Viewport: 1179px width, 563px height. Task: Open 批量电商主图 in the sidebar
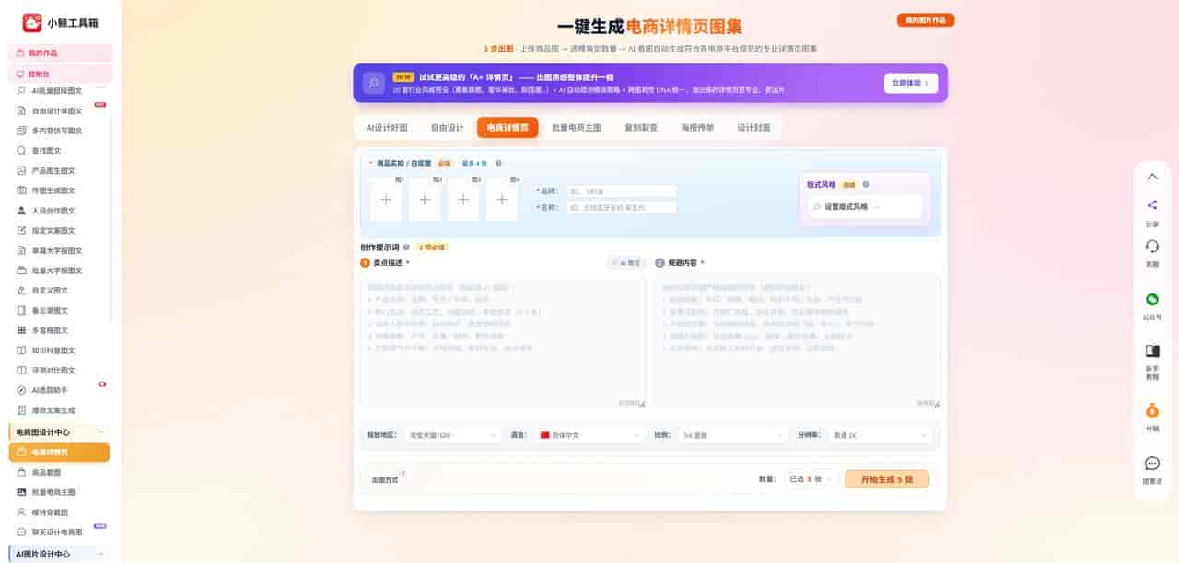point(59,492)
